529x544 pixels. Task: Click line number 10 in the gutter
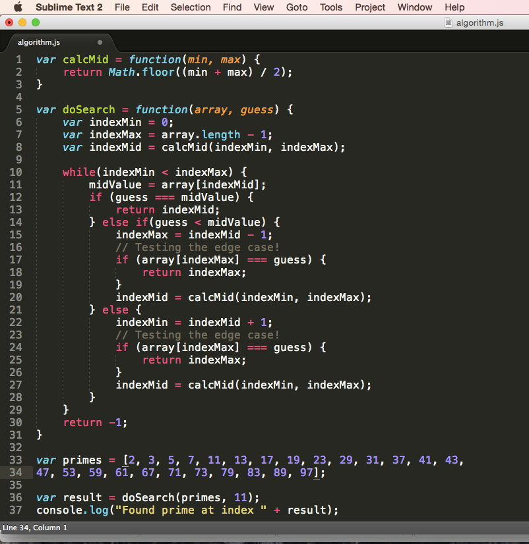[x=16, y=172]
